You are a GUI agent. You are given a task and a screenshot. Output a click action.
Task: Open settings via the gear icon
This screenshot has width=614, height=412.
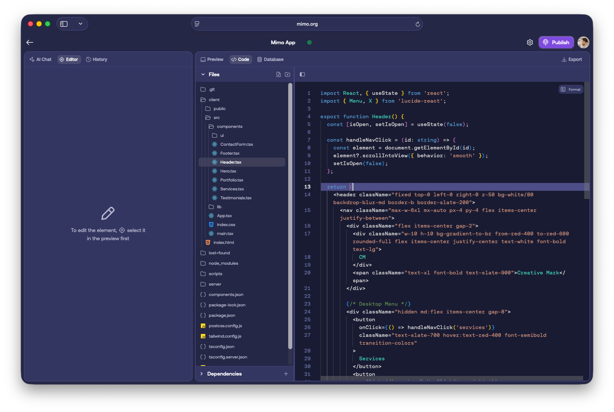coord(530,42)
